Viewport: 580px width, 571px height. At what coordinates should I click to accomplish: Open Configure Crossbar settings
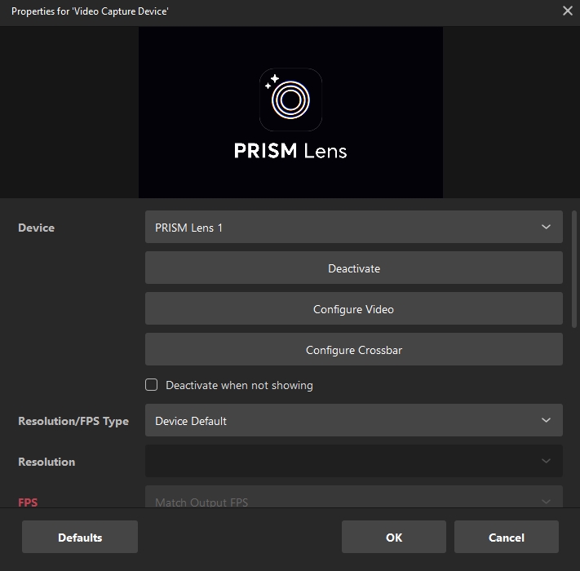tap(353, 349)
